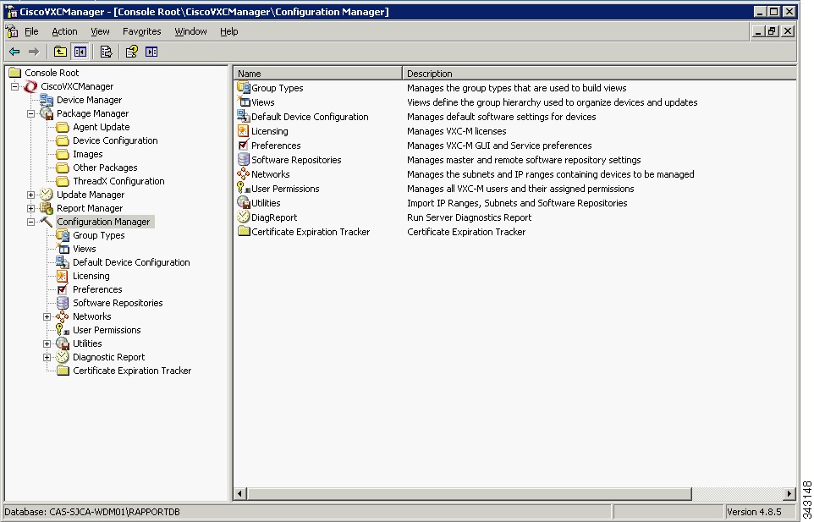The image size is (814, 522).
Task: Click the Package Manager icon in the tree
Action: click(47, 113)
